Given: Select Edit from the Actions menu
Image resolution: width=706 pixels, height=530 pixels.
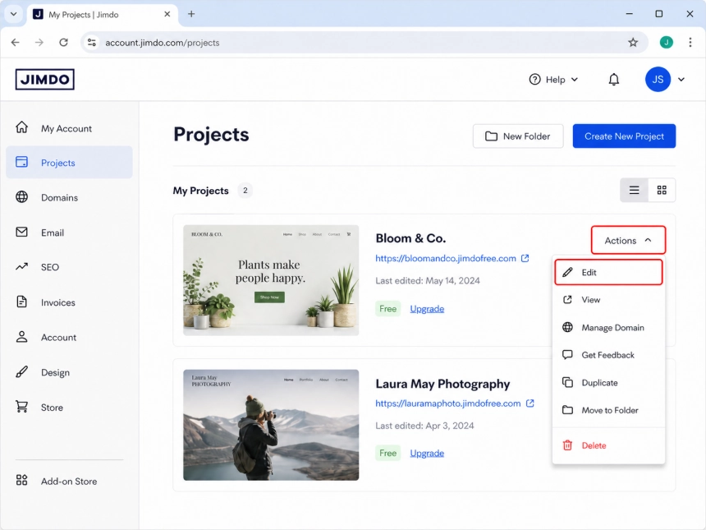Looking at the screenshot, I should pyautogui.click(x=608, y=272).
